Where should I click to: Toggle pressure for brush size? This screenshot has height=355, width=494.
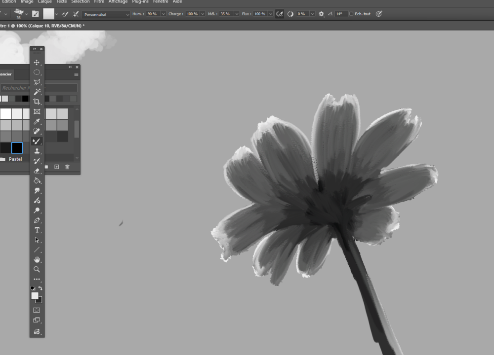(379, 14)
